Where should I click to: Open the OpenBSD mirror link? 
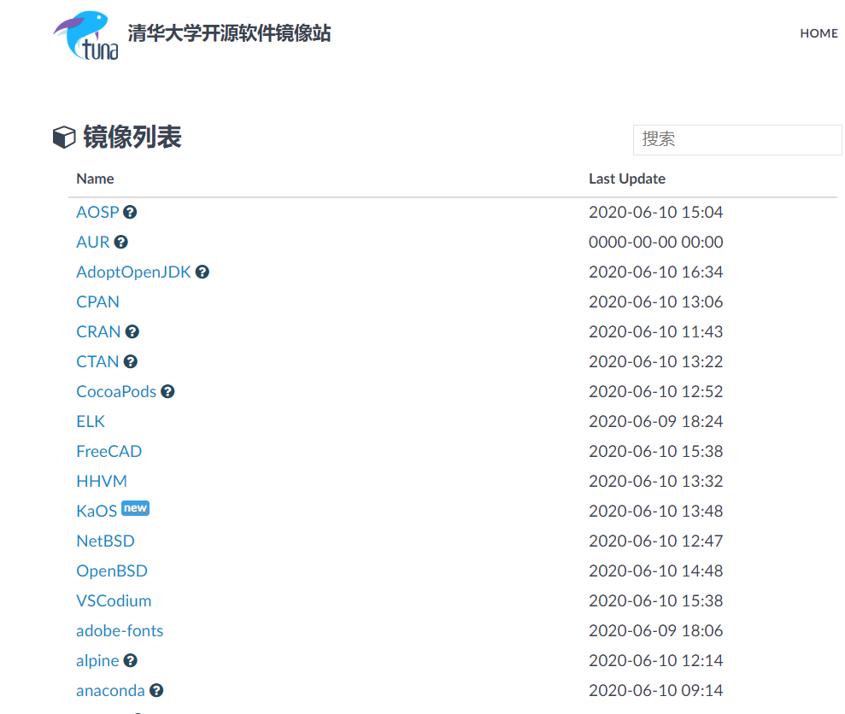(112, 571)
